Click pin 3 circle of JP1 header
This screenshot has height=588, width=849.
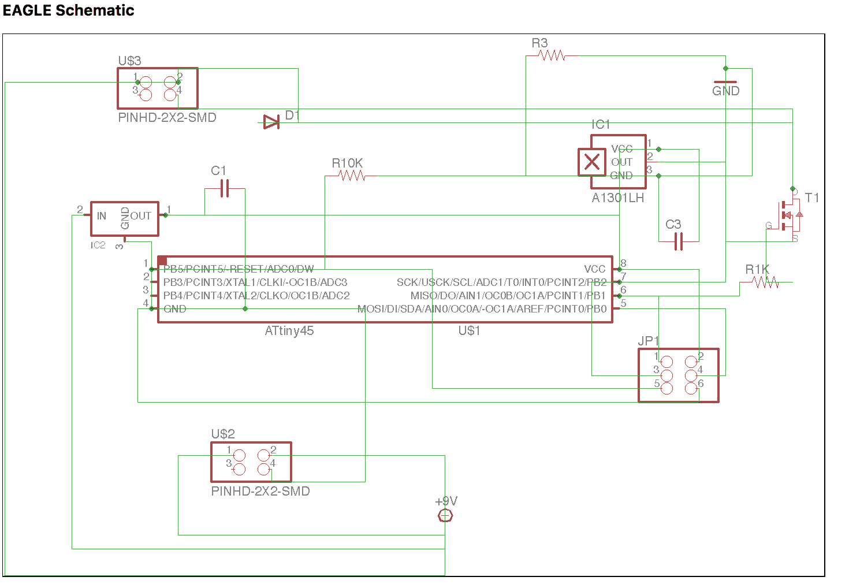(x=666, y=375)
